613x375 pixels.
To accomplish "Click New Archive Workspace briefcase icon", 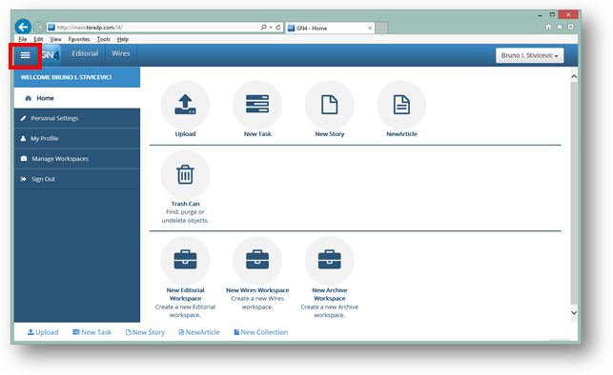I will (330, 260).
